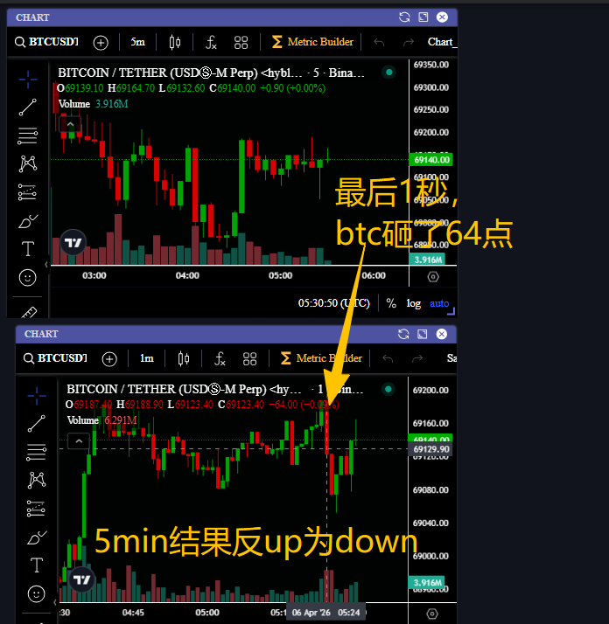Viewport: 609px width, 624px height.
Task: Click 69140.00 price label in top chart
Action: click(430, 160)
